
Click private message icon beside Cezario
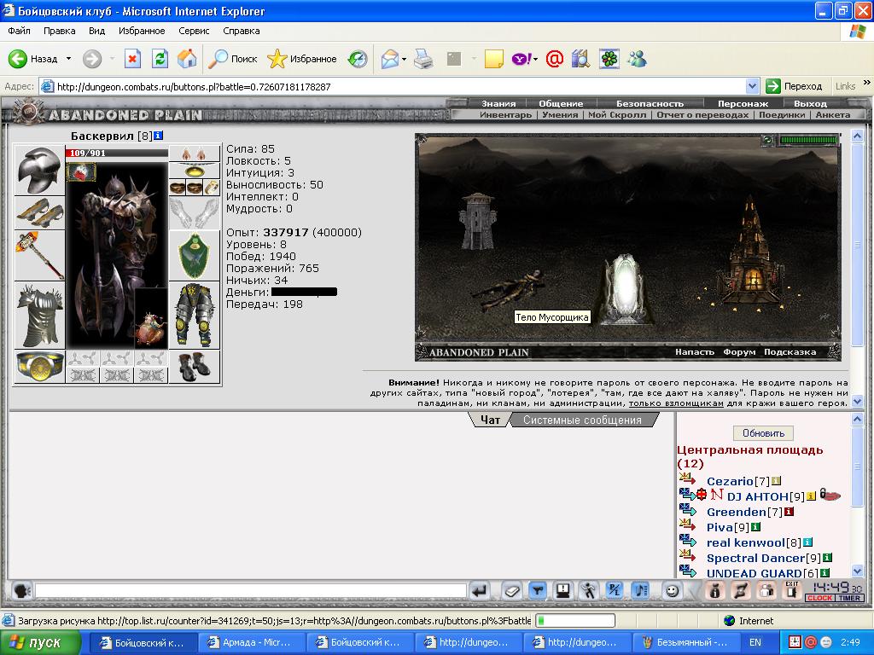pyautogui.click(x=688, y=479)
